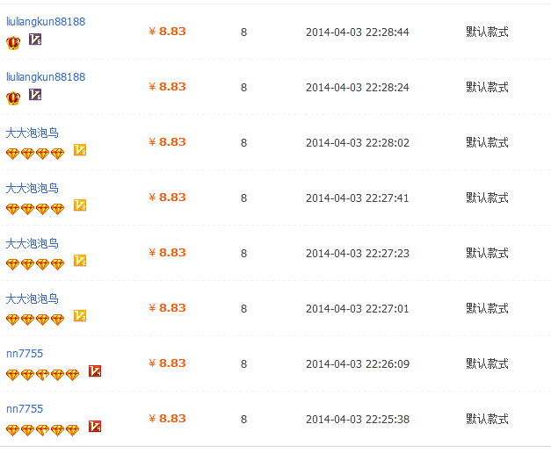Open the liuliangkun88188 link for the 22:28:24 order

(46, 76)
